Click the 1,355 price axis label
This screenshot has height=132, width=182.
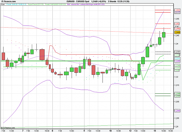click(177, 19)
